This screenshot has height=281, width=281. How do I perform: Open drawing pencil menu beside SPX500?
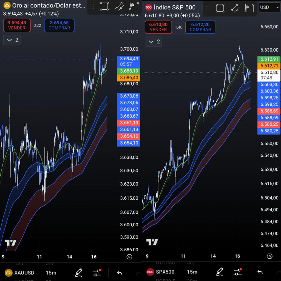[x=220, y=272]
